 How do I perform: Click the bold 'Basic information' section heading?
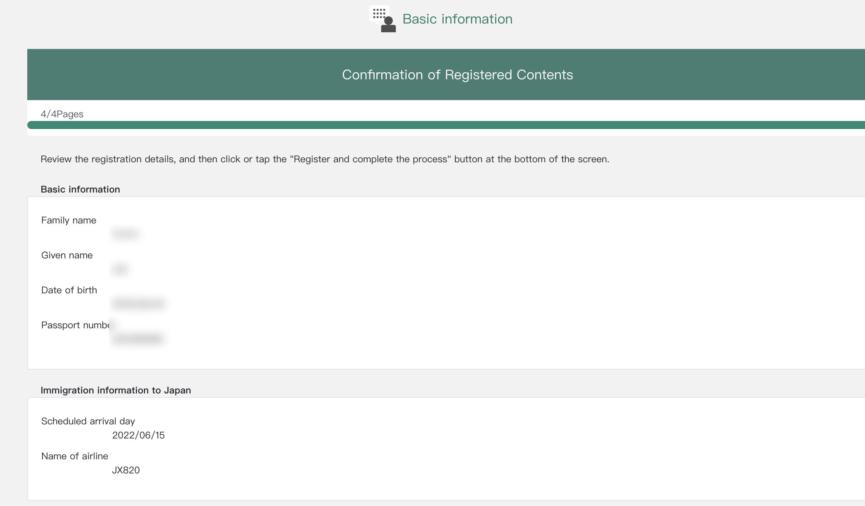[80, 189]
